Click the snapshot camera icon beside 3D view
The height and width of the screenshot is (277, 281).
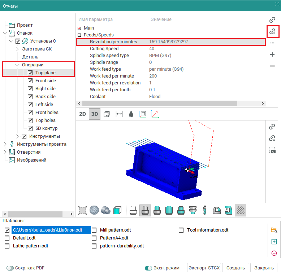272,150
